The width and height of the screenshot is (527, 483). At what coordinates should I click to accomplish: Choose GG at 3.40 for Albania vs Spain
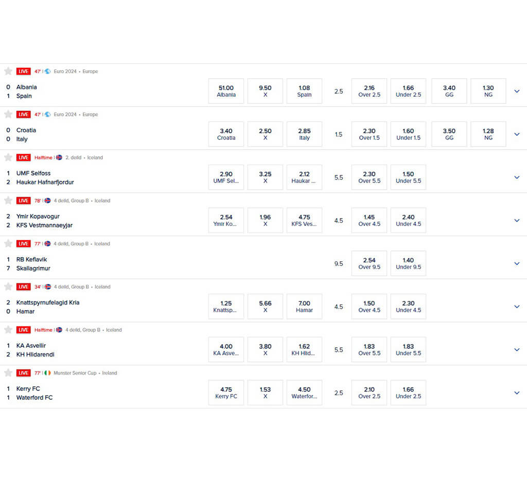449,91
